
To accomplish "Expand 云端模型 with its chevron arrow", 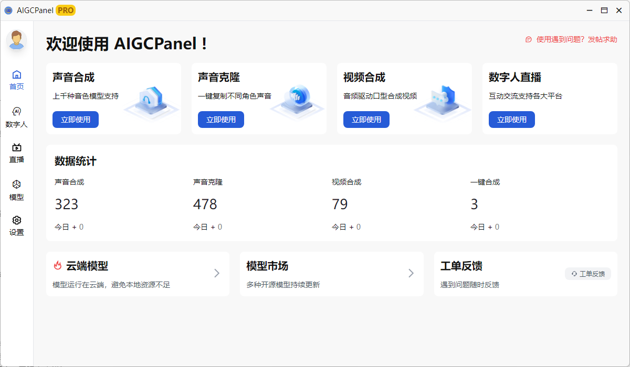I will pyautogui.click(x=217, y=273).
